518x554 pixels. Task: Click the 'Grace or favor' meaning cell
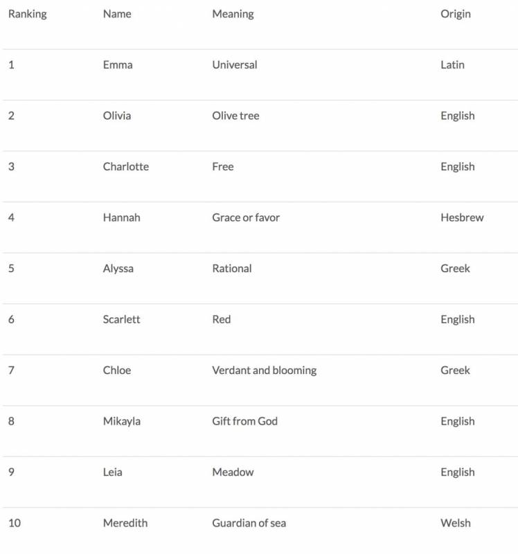click(246, 217)
